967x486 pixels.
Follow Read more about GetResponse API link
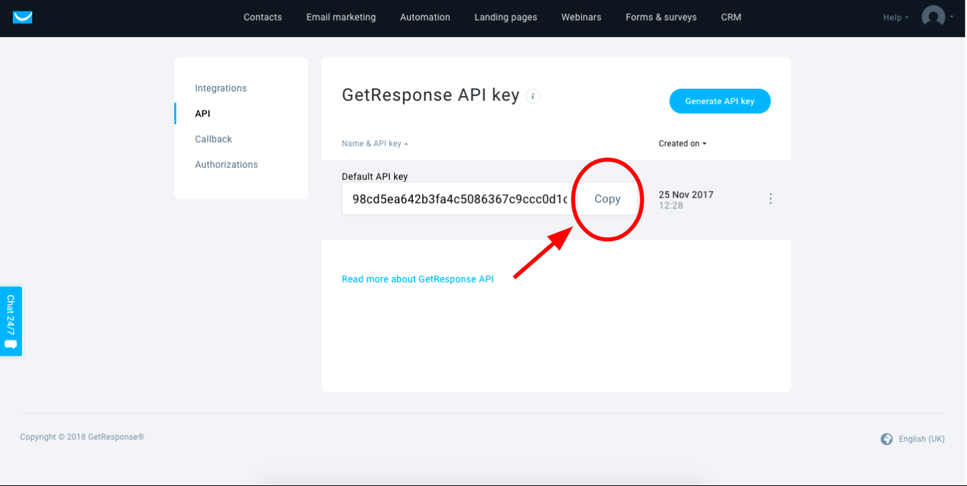tap(418, 279)
